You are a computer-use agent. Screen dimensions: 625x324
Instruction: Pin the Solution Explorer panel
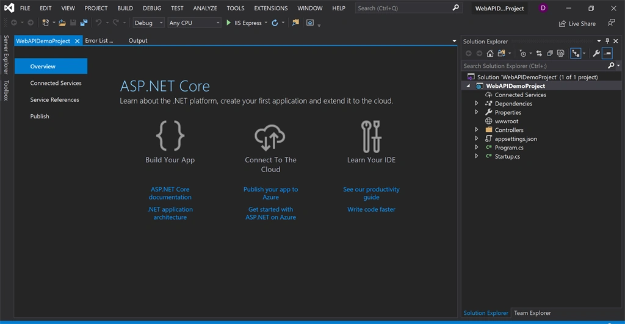[x=607, y=41]
